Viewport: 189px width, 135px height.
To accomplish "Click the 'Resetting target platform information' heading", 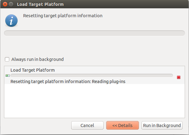I will (x=63, y=16).
